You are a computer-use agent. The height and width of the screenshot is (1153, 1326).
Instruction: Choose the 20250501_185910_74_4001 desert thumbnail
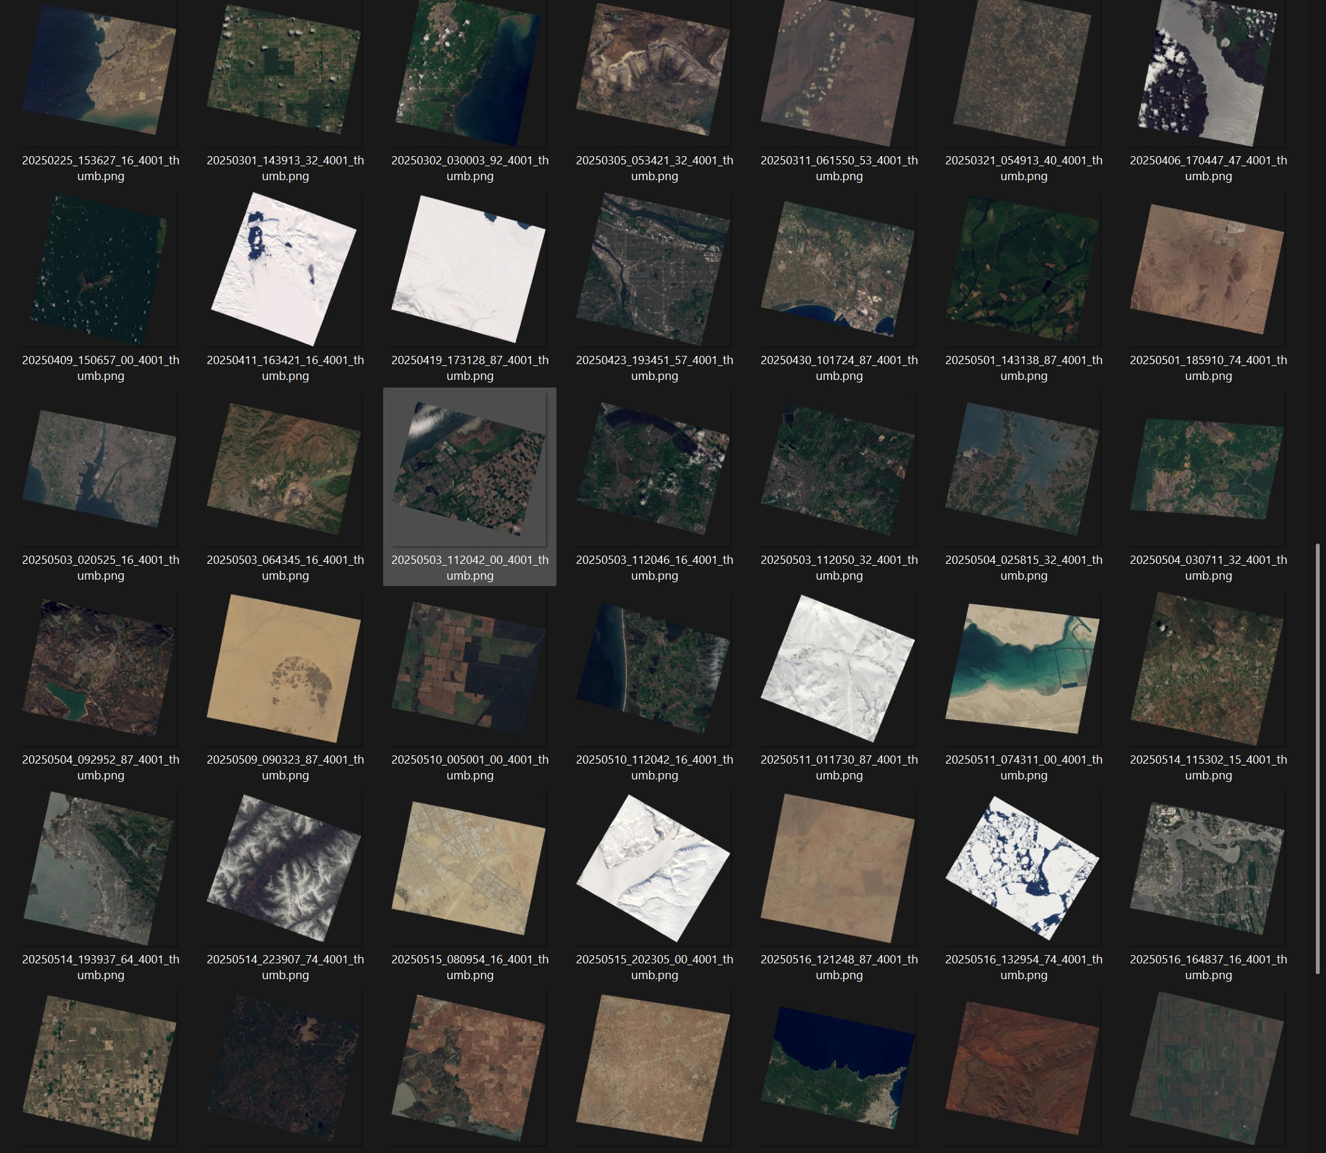(x=1208, y=269)
